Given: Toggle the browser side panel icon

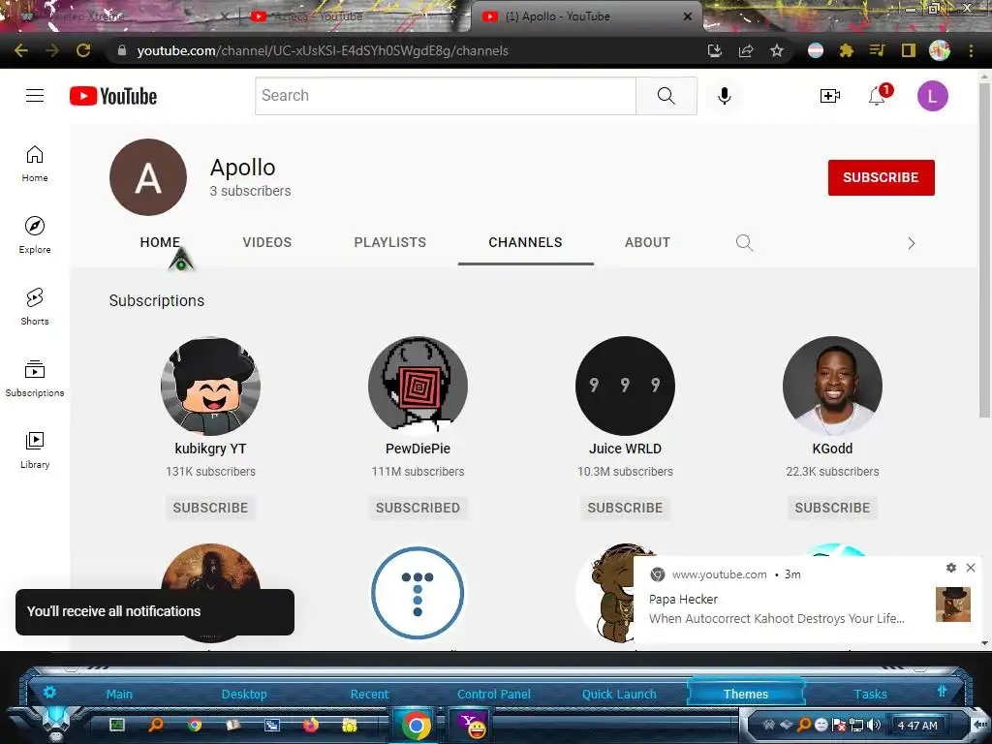Looking at the screenshot, I should pos(908,50).
